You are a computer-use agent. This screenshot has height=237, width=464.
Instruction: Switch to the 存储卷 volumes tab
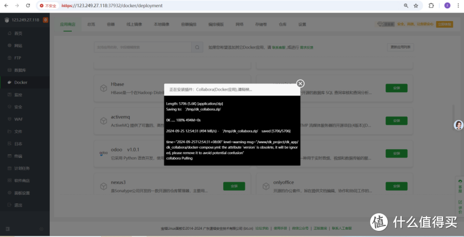261,24
